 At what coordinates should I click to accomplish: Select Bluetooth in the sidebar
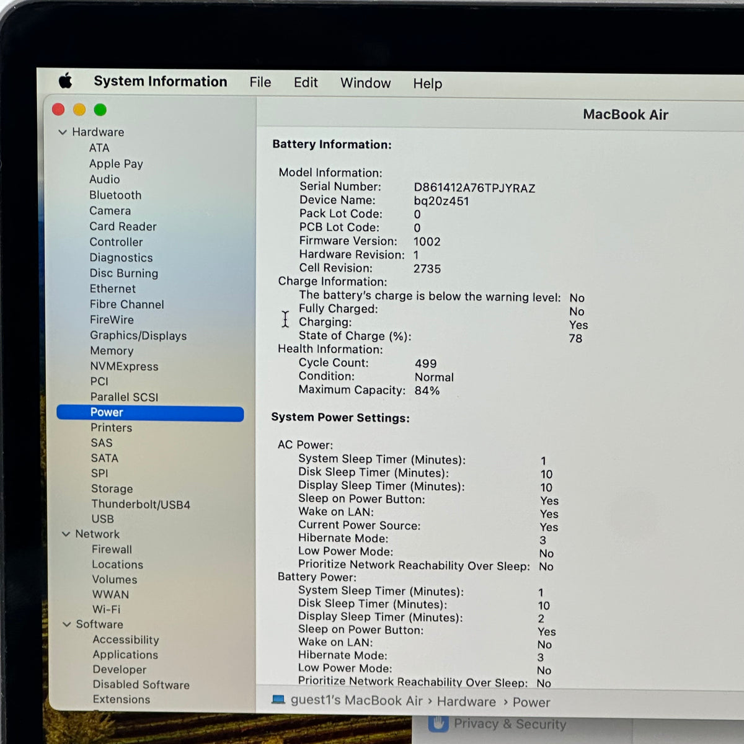click(x=115, y=195)
